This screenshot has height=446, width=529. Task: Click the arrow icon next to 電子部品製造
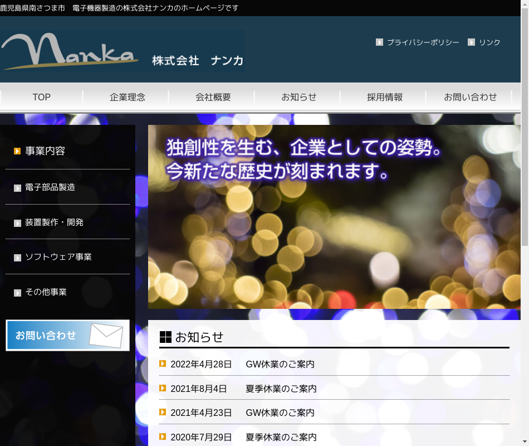[x=17, y=188]
